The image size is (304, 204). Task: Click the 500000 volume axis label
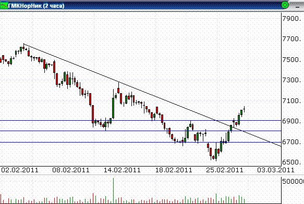293,181
